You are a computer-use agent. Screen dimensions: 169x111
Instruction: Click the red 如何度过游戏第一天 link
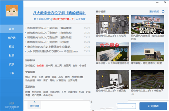pos(63,19)
